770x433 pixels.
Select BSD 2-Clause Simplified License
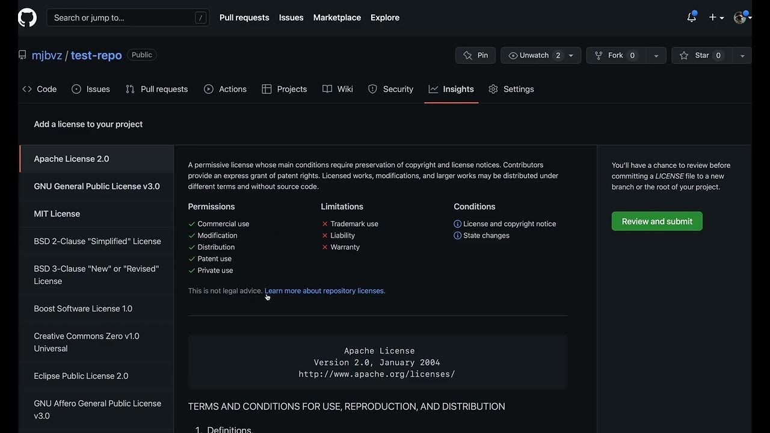(x=96, y=241)
